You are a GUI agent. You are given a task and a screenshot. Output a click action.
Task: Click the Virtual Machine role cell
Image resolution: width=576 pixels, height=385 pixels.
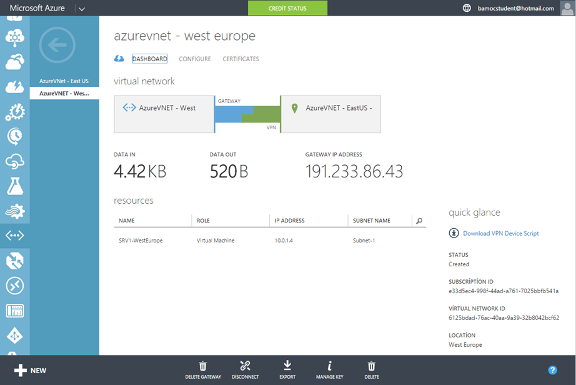tap(216, 241)
